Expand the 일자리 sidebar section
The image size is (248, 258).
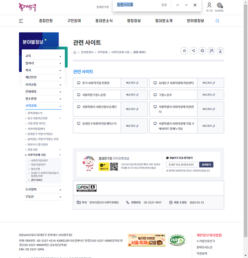(43, 63)
